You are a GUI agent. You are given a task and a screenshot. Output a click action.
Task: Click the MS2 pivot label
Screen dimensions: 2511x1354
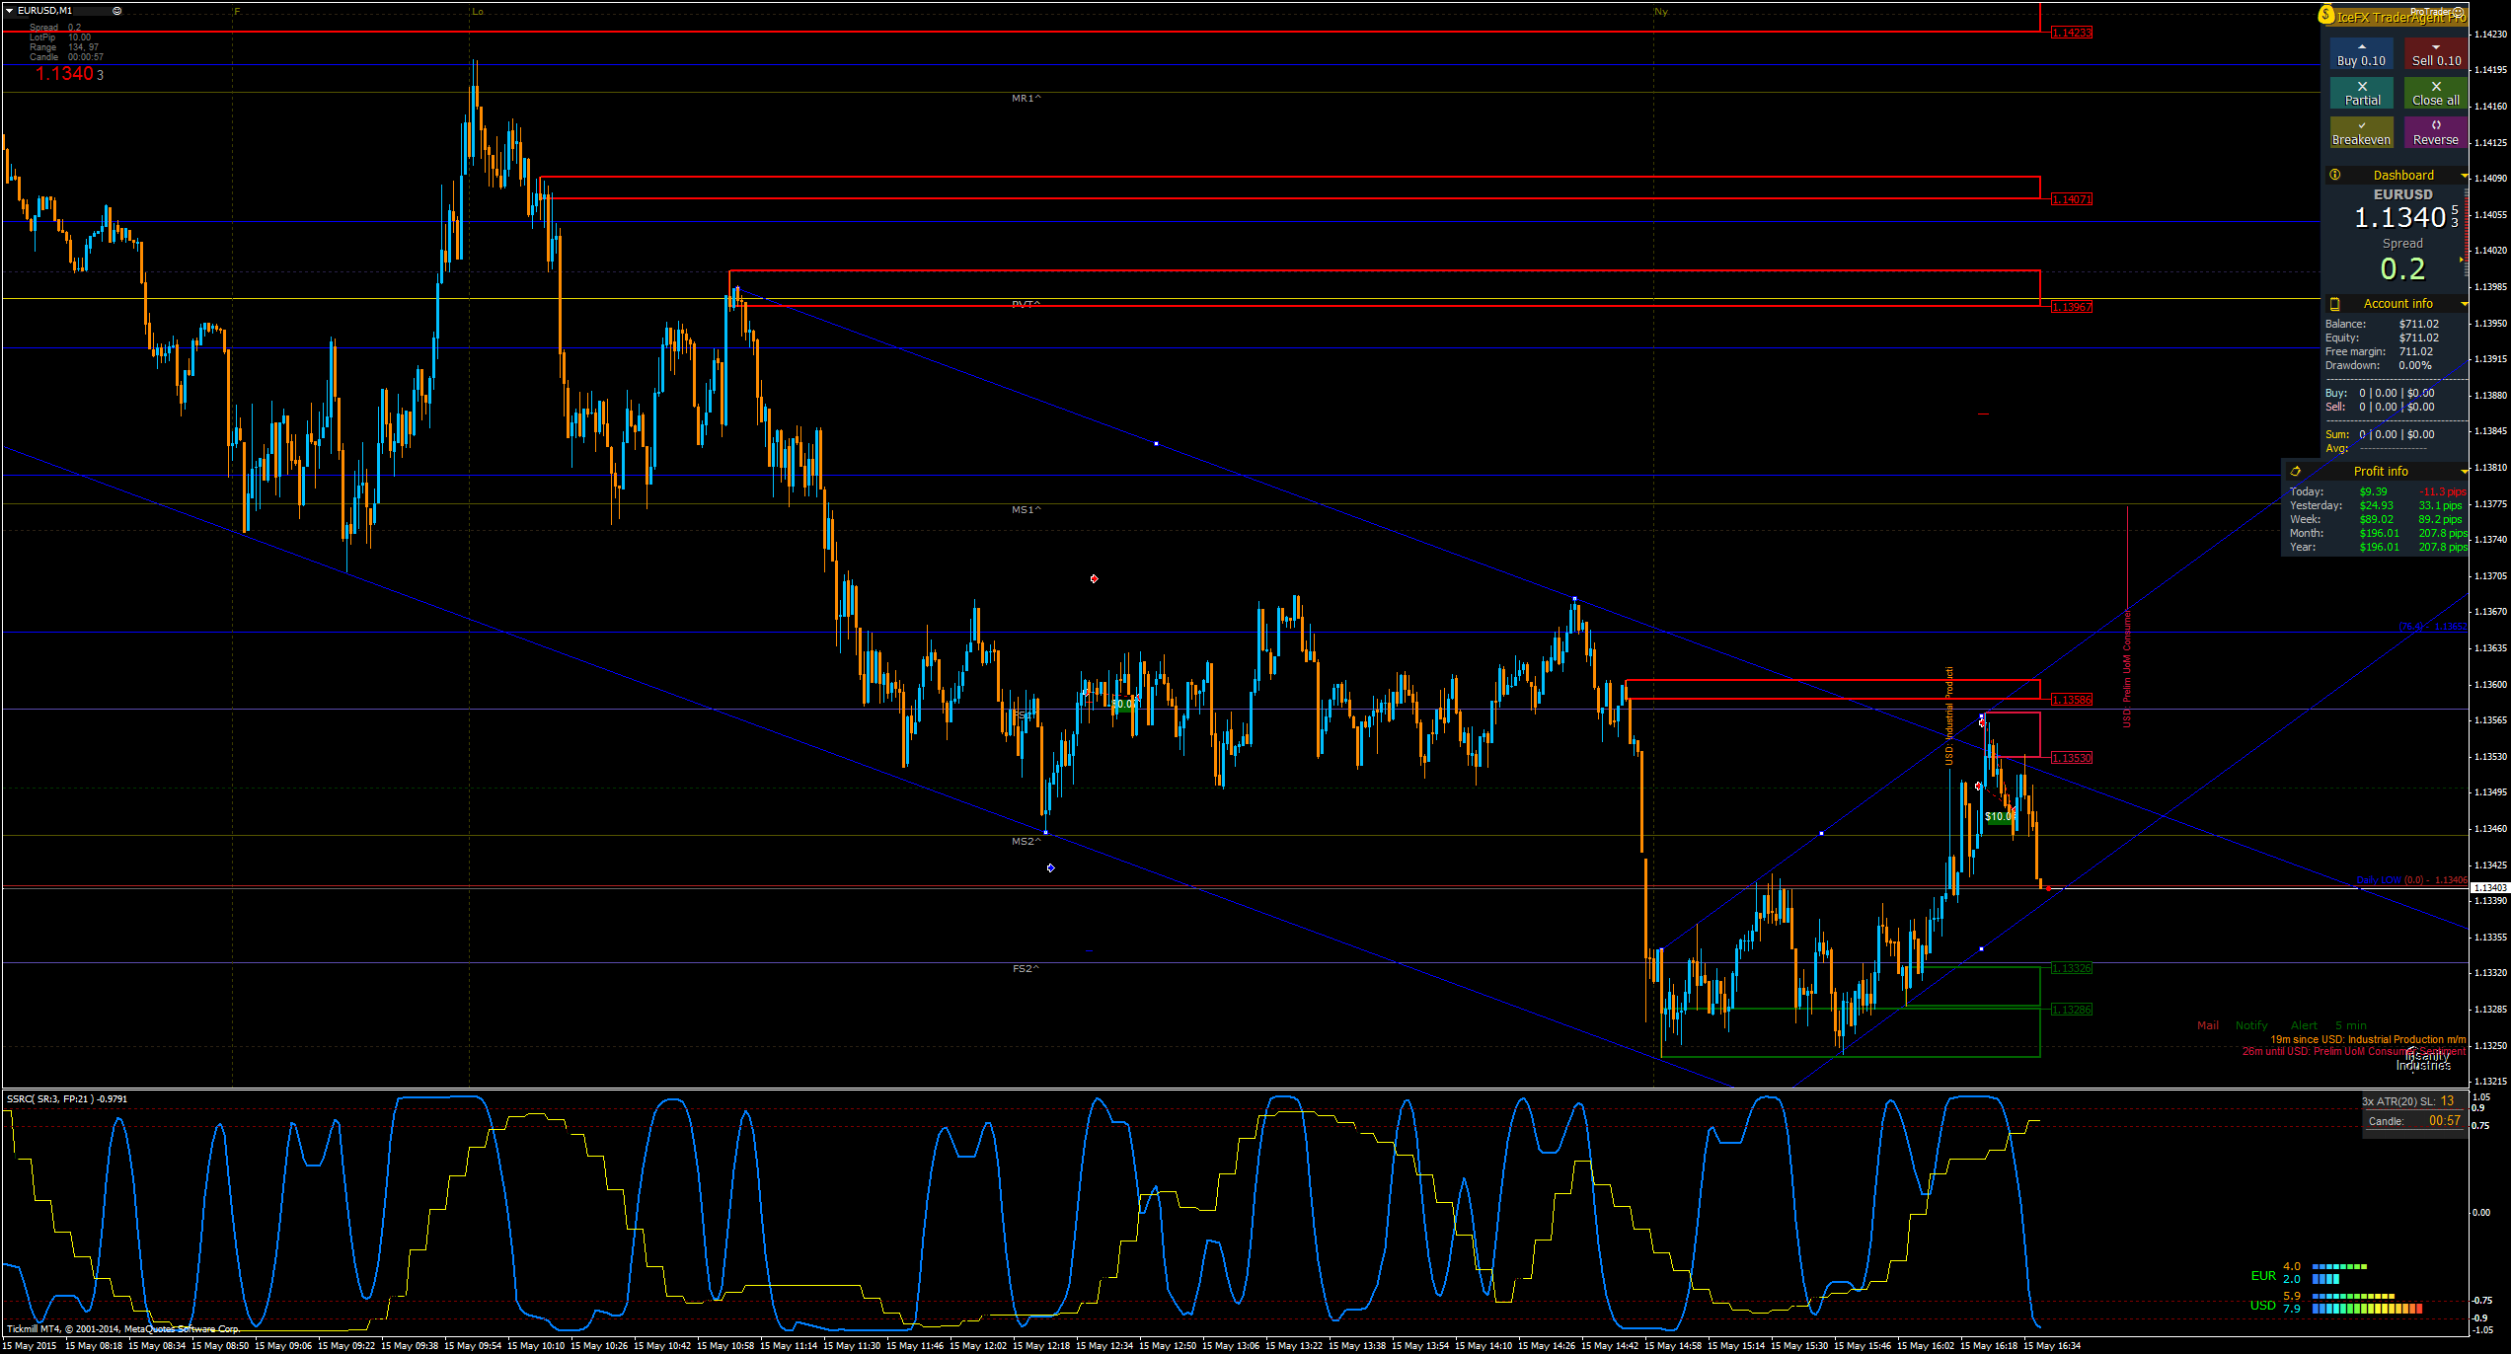[x=1026, y=842]
